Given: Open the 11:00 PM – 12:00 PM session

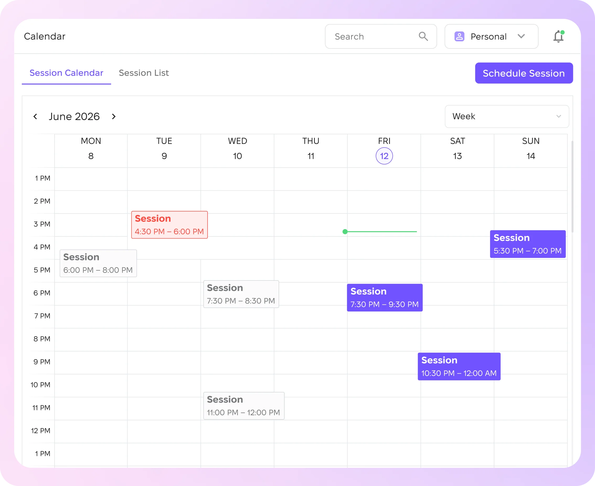Looking at the screenshot, I should (244, 406).
